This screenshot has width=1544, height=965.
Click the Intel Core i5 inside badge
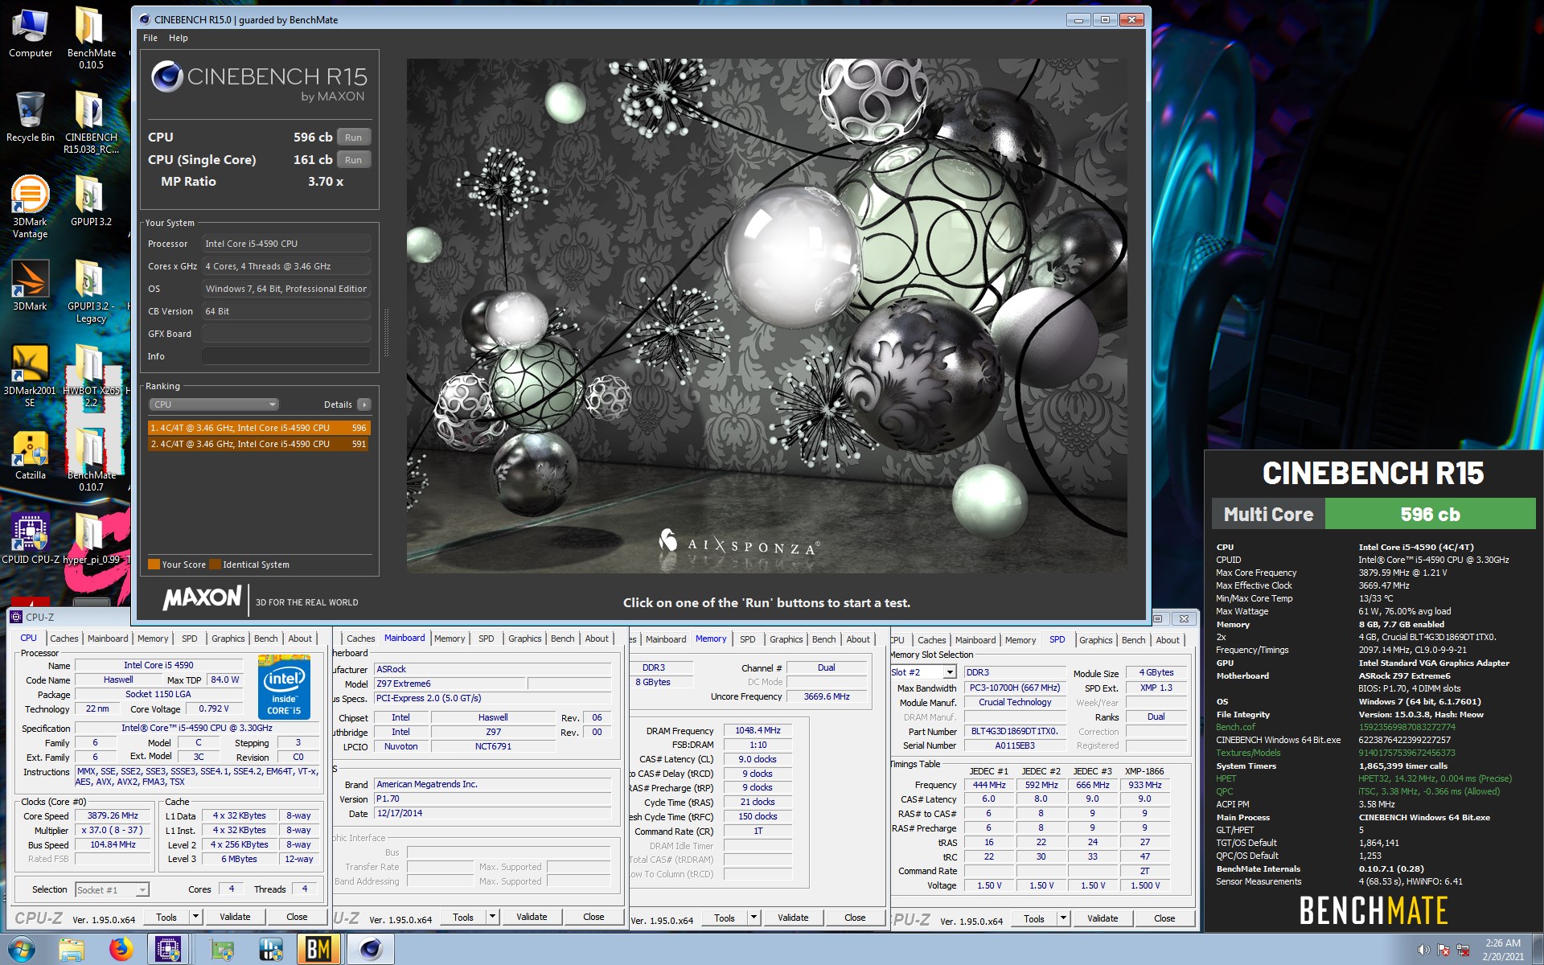tap(284, 687)
